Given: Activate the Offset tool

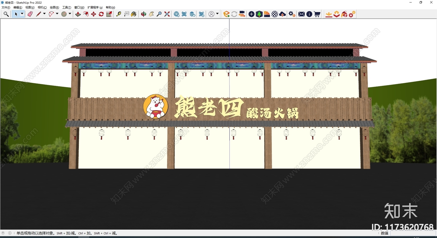Looking at the screenshot, I should click(x=86, y=14).
